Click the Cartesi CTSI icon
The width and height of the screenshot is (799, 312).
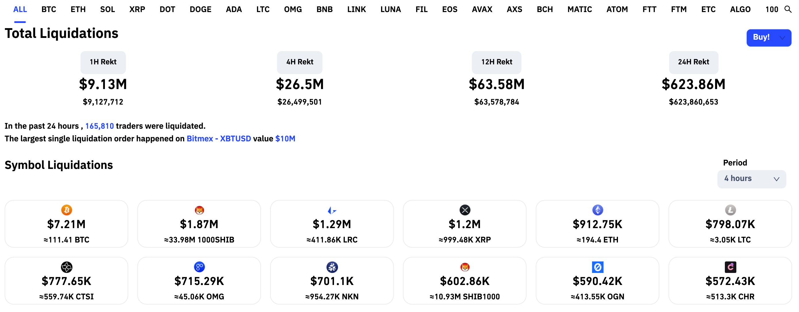tap(66, 267)
